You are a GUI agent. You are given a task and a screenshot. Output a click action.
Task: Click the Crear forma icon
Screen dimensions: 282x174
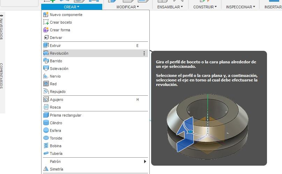(46, 30)
